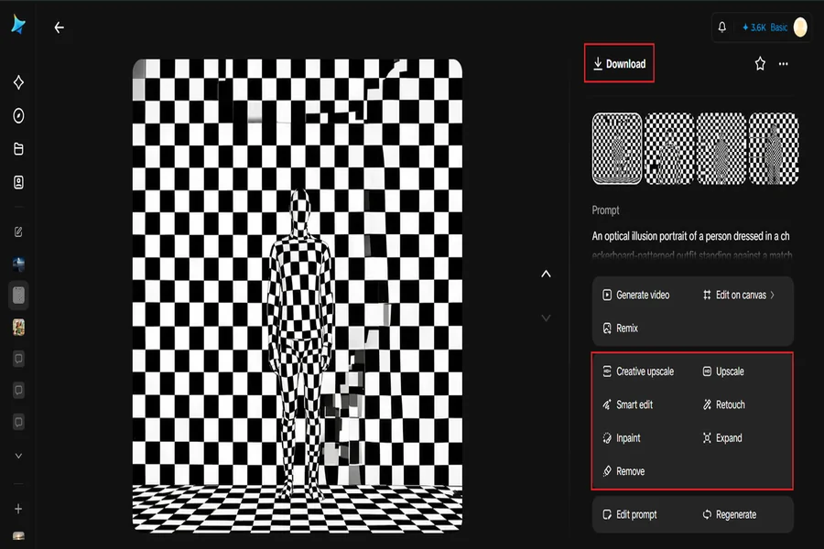Viewport: 824px width, 549px height.
Task: Click the back arrow icon
Action: click(59, 27)
